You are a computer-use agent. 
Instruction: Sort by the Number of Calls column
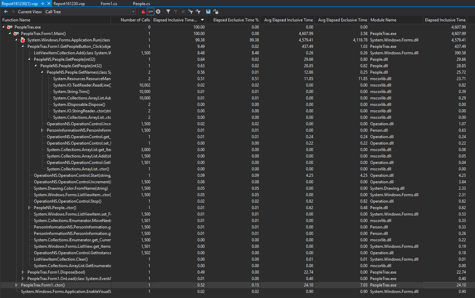point(135,20)
